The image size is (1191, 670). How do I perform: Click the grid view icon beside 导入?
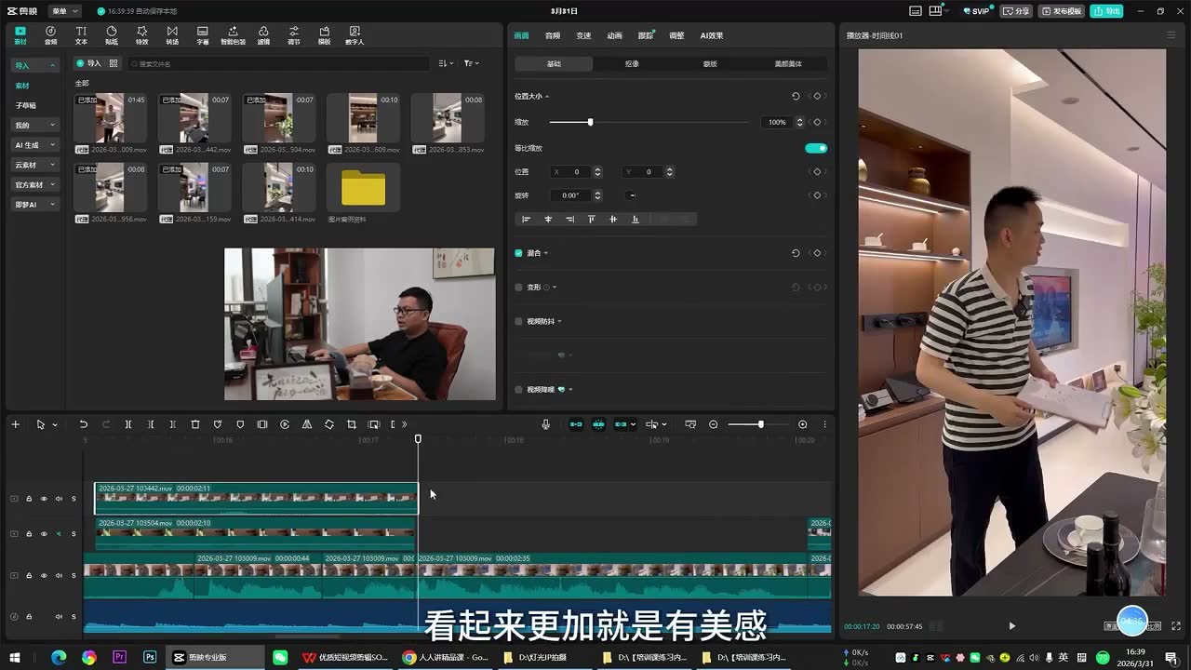[114, 63]
